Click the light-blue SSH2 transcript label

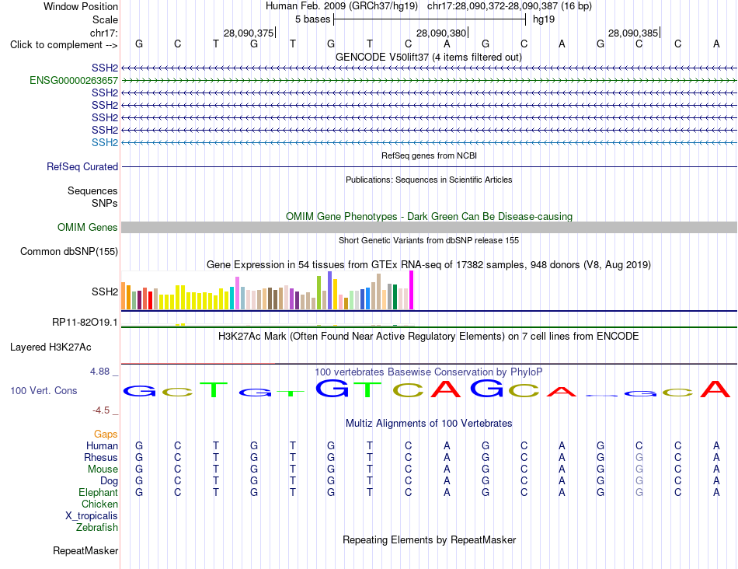[105, 142]
